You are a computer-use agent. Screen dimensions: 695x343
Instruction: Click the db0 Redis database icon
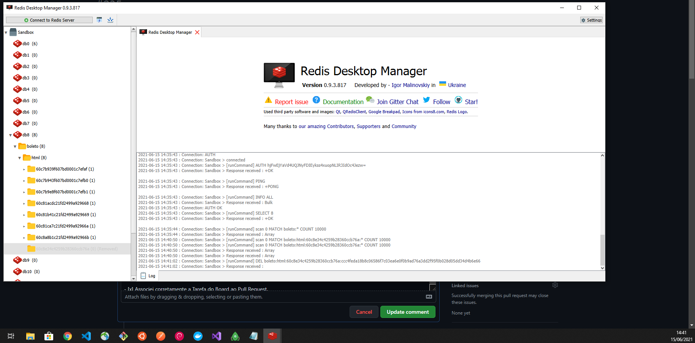pyautogui.click(x=17, y=44)
